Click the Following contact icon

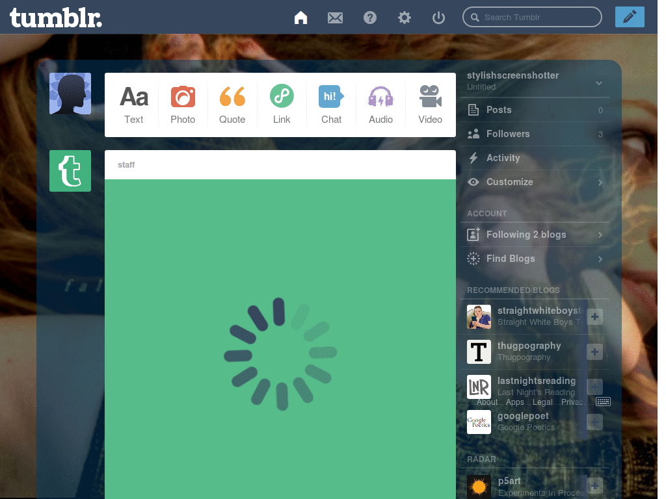pos(473,234)
